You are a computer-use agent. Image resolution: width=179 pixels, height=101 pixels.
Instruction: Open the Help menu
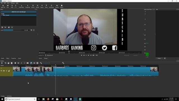pos(17,3)
